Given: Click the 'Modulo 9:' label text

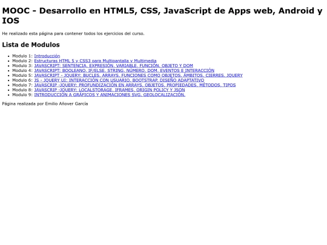Looking at the screenshot, I should 22,94.
